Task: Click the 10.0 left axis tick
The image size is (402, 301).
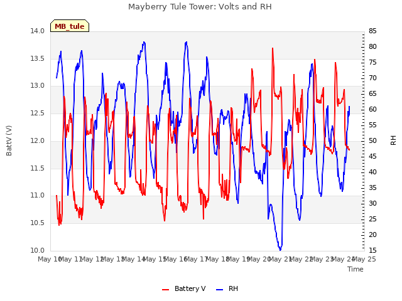Action: pos(37,250)
